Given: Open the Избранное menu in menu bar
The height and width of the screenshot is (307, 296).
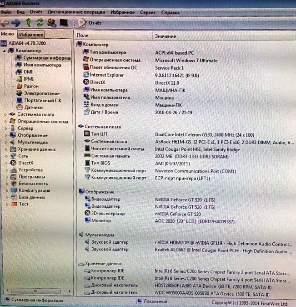Looking at the screenshot, I should pyautogui.click(x=123, y=12).
